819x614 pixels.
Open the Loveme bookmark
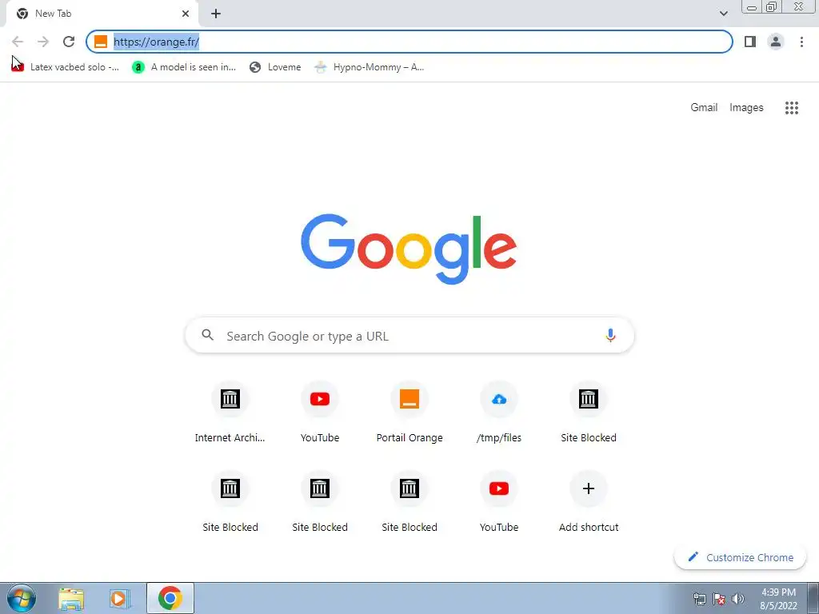tap(275, 67)
